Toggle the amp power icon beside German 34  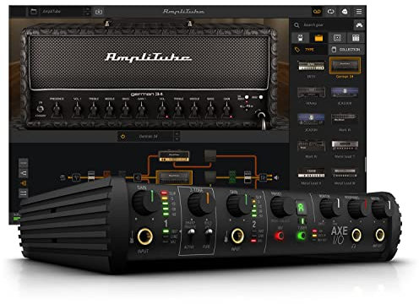(x=122, y=137)
